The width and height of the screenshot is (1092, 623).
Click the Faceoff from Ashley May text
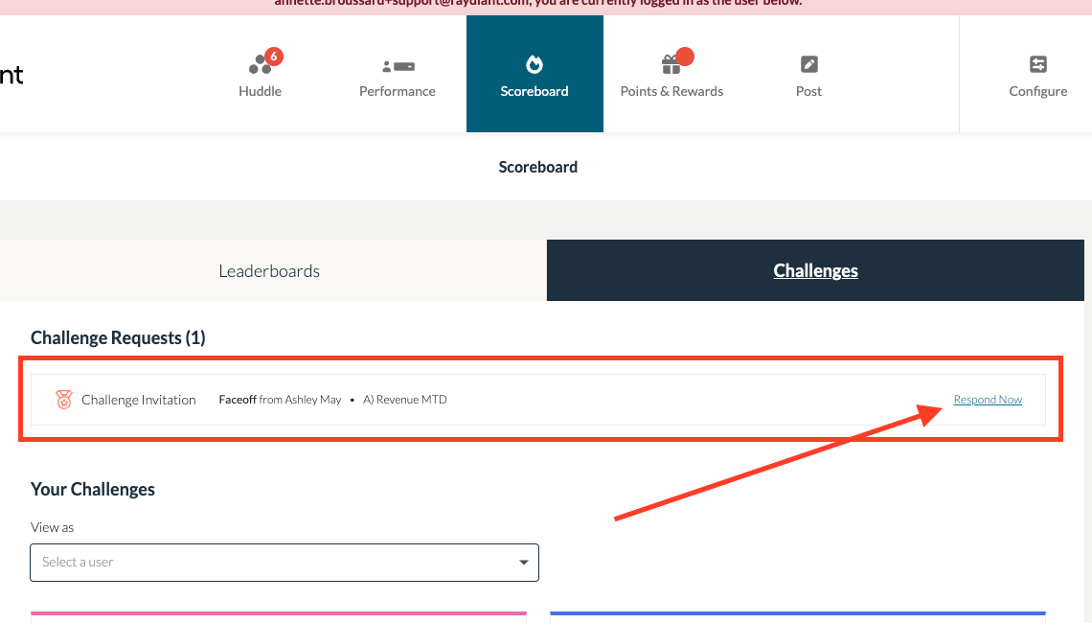(280, 400)
